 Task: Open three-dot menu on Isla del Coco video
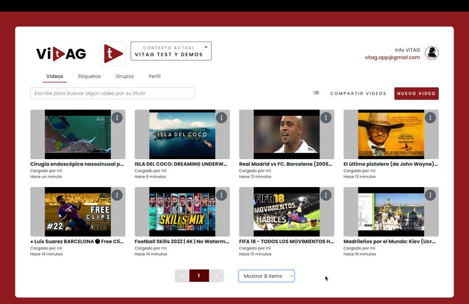point(221,118)
